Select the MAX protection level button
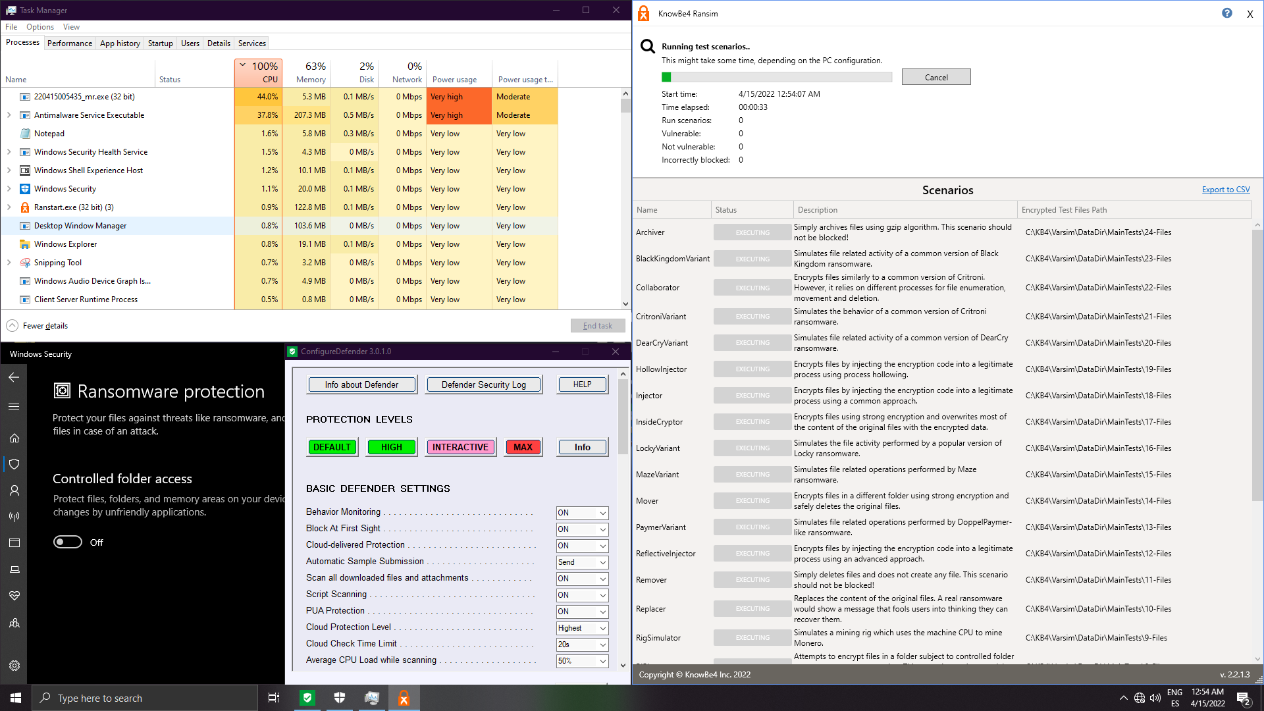The image size is (1264, 711). tap(523, 447)
